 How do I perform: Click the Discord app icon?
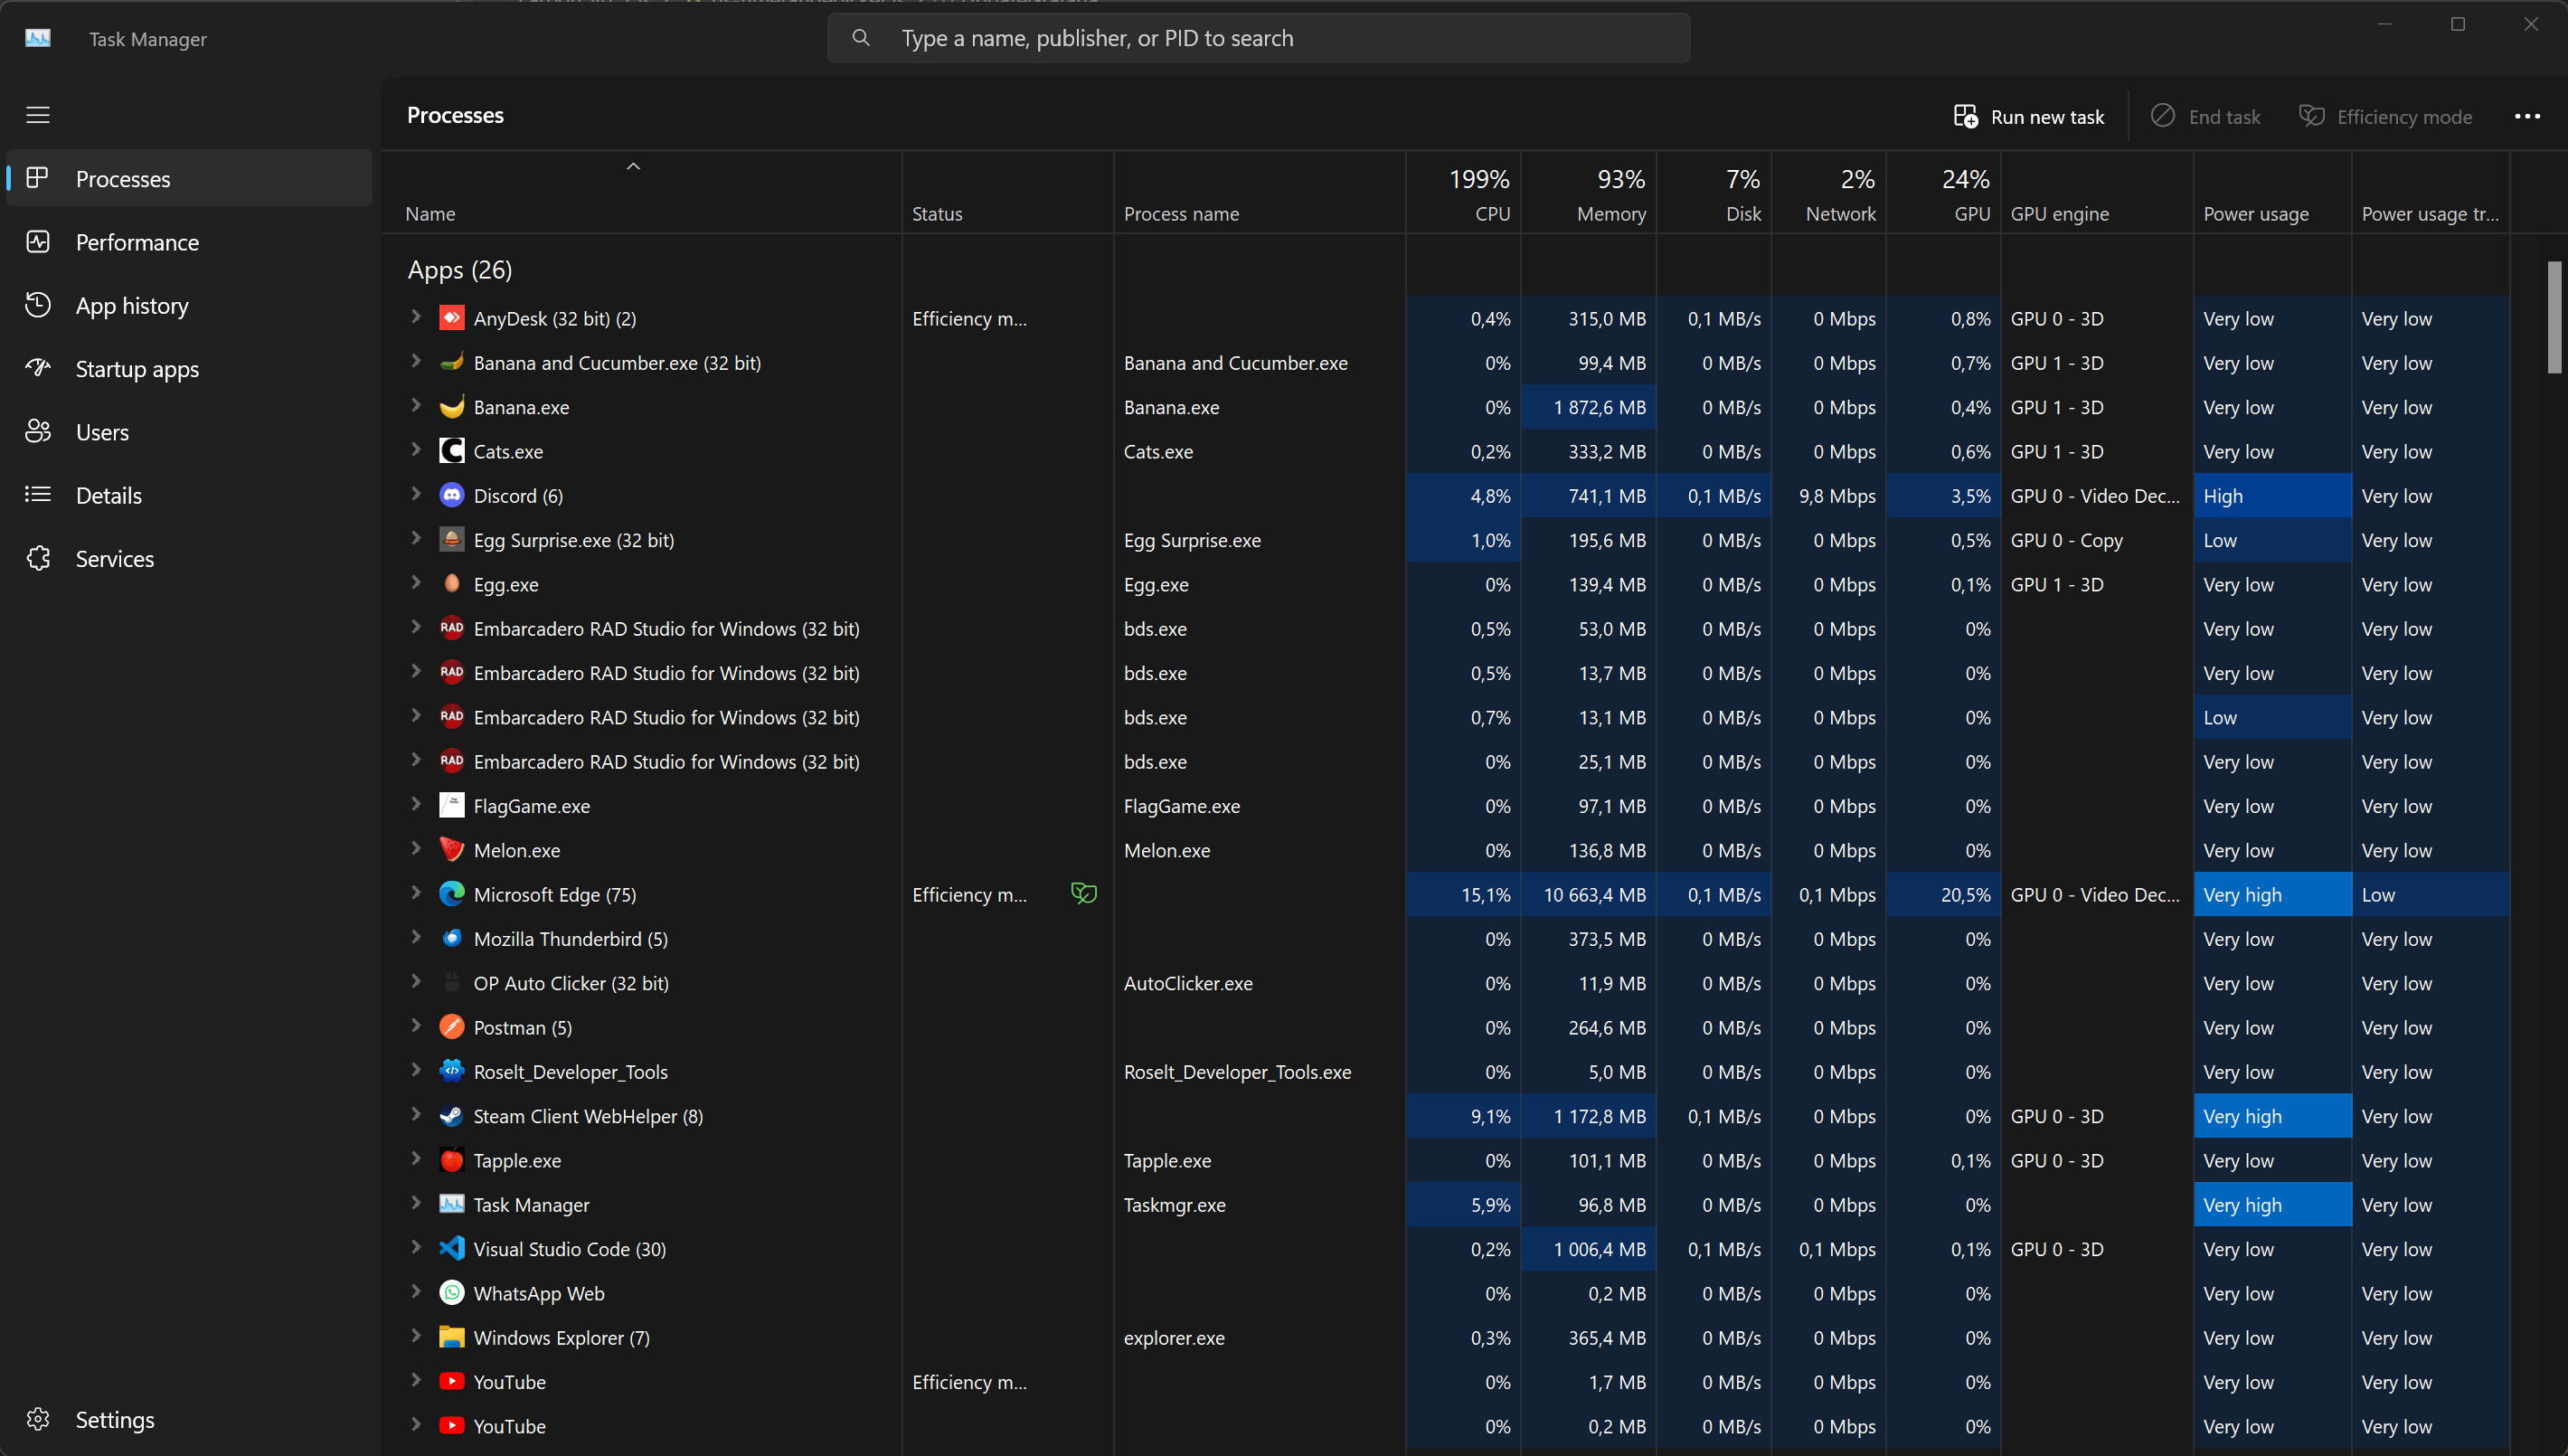(x=452, y=495)
